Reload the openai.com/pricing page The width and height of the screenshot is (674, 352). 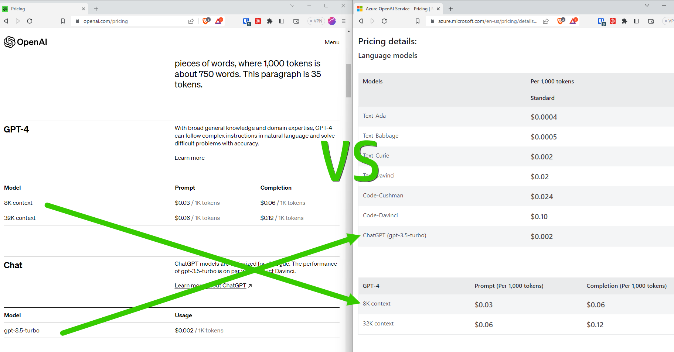pos(30,21)
